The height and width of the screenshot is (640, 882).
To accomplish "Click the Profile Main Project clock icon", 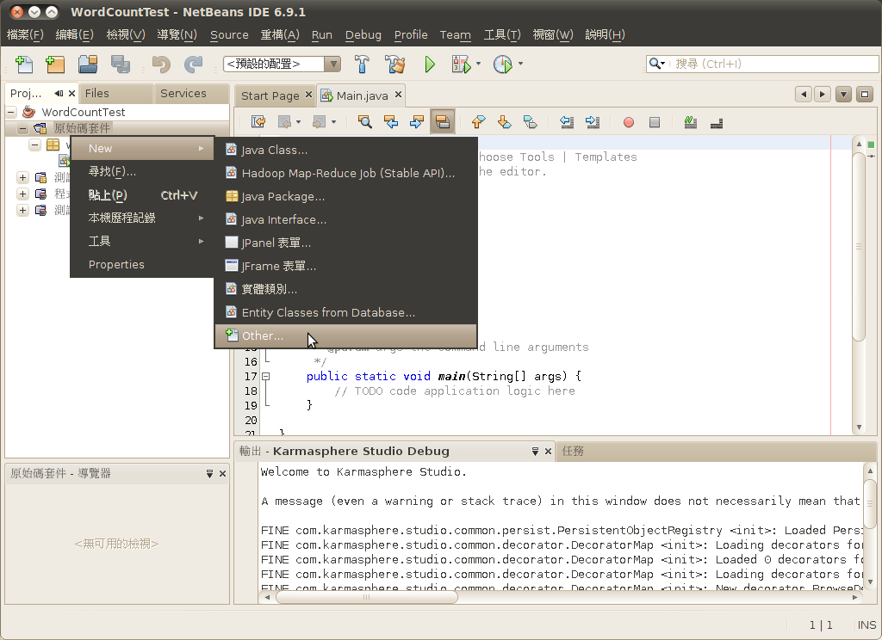I will 503,64.
